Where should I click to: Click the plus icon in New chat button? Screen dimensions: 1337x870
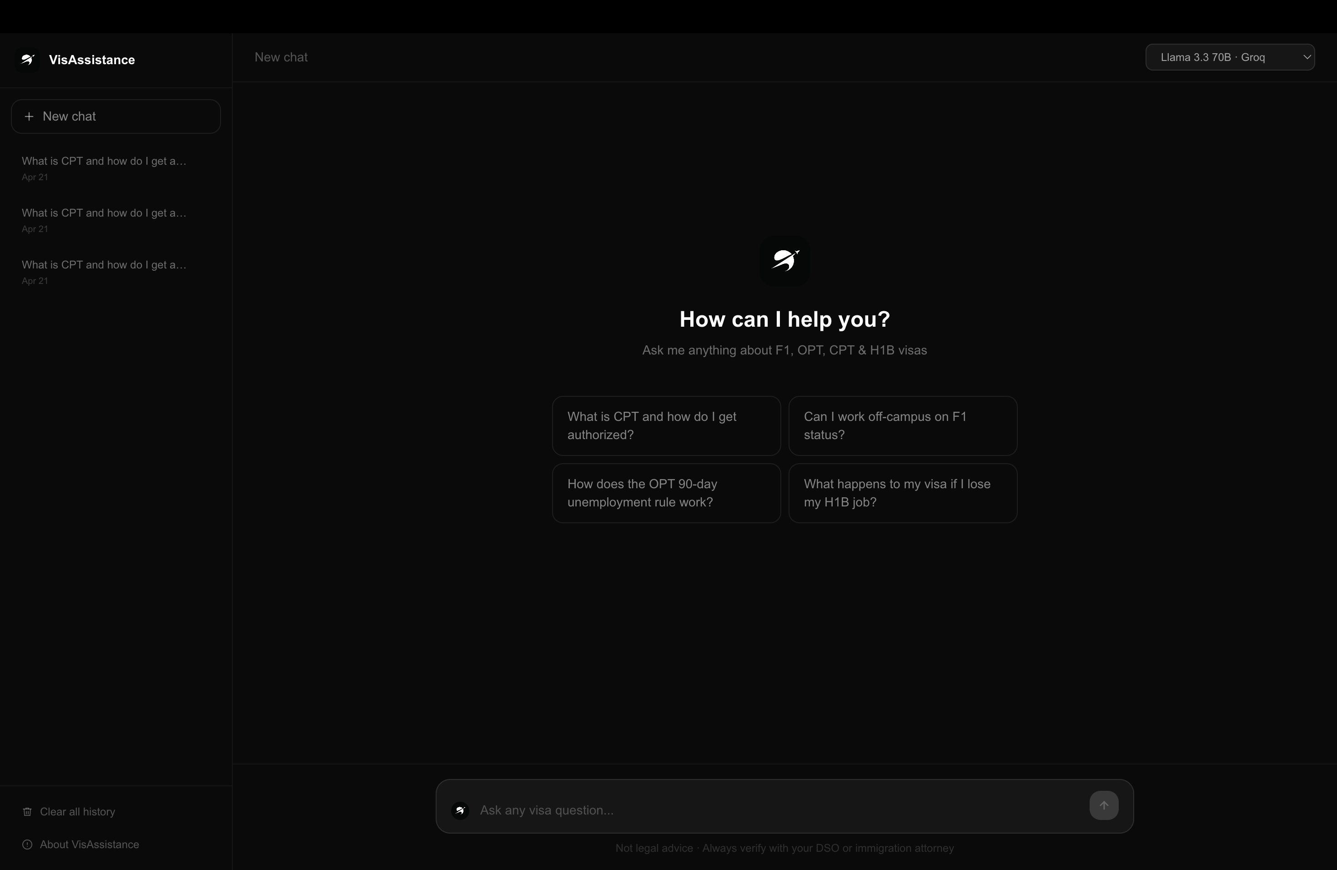(29, 116)
